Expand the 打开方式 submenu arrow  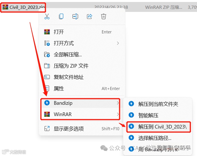(x=118, y=43)
